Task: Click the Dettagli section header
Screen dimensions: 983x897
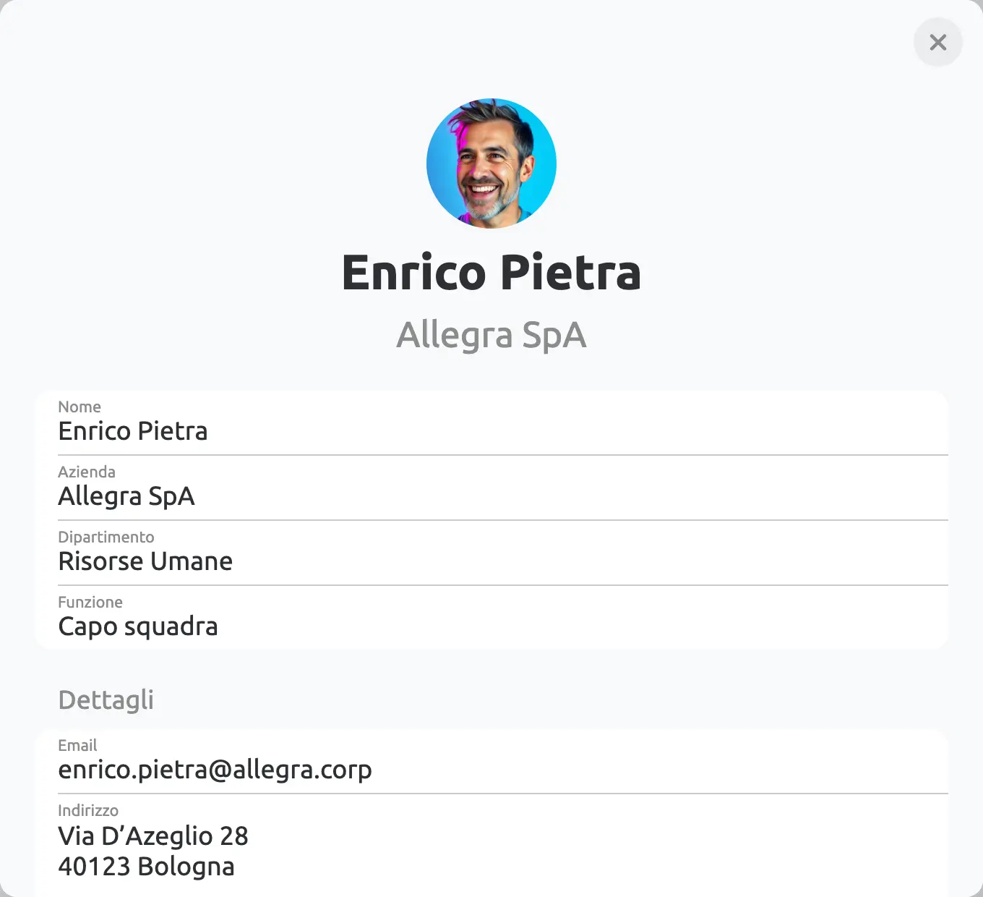Action: point(106,700)
